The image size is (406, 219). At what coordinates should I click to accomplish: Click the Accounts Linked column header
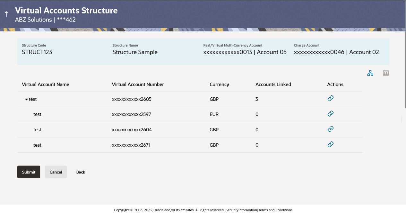(273, 84)
